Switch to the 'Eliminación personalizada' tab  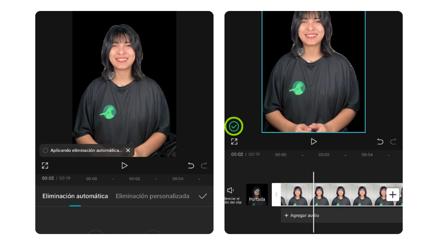152,196
